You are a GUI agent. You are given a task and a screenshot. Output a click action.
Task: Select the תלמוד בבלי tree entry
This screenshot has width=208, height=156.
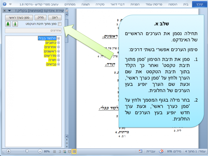pos(47,38)
